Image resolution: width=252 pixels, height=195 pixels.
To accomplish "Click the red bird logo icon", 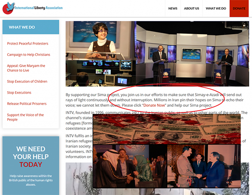I will (10, 6).
